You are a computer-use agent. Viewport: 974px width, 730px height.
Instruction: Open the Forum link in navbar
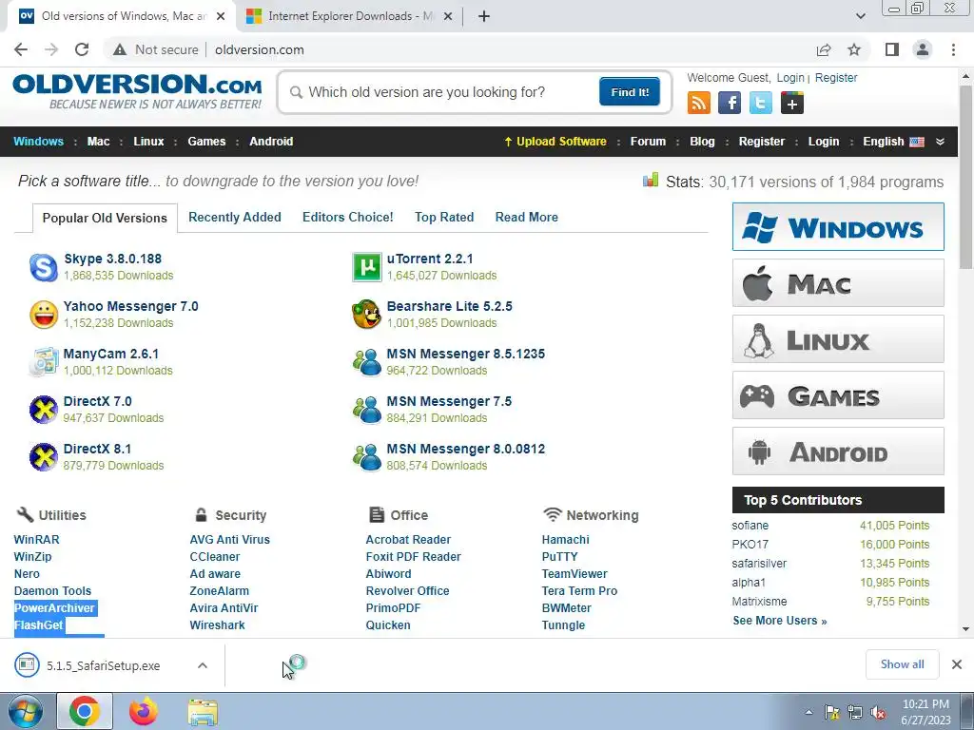point(648,142)
